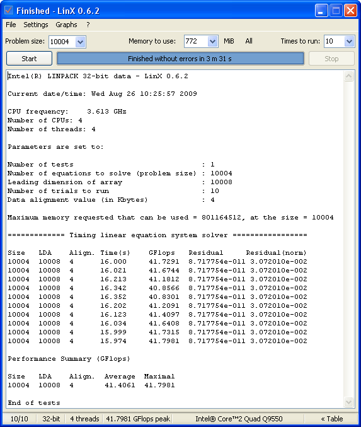
Task: Click the 10/10 status bar entry
Action: point(19,419)
